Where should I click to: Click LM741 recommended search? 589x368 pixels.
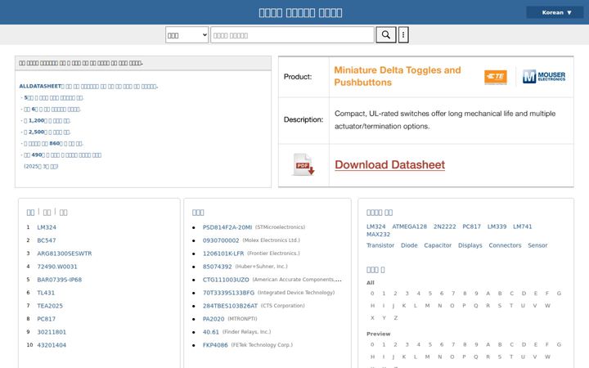click(523, 227)
